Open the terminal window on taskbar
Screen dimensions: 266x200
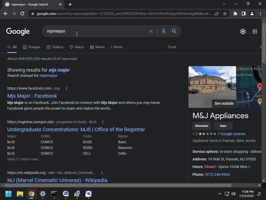point(54,194)
